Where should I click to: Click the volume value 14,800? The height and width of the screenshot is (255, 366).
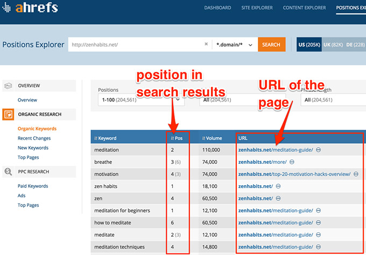point(209,246)
